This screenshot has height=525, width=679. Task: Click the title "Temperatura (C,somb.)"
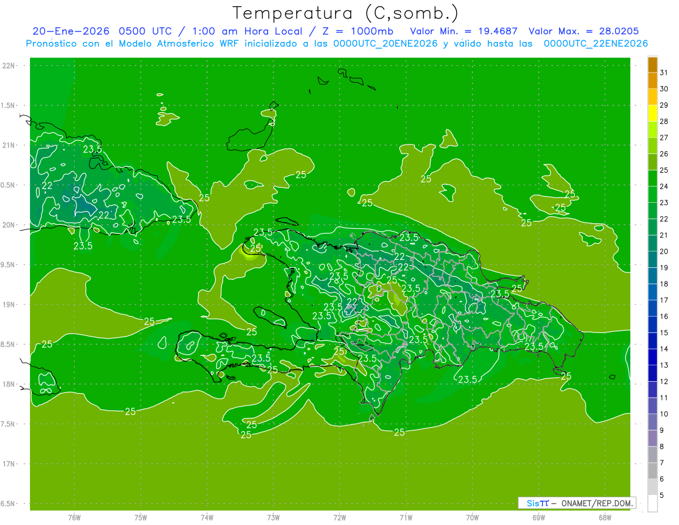[345, 14]
